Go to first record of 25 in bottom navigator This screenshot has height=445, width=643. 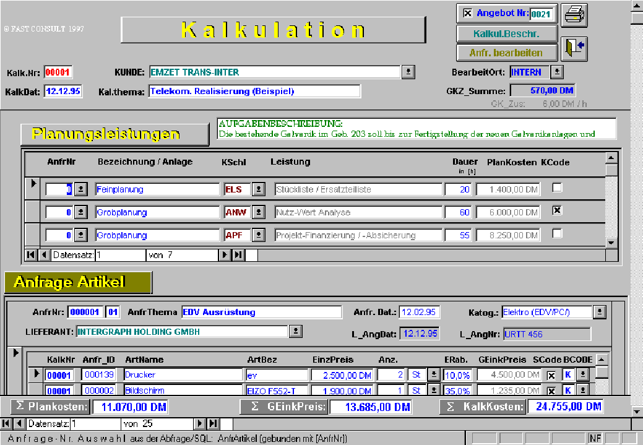tap(6, 423)
